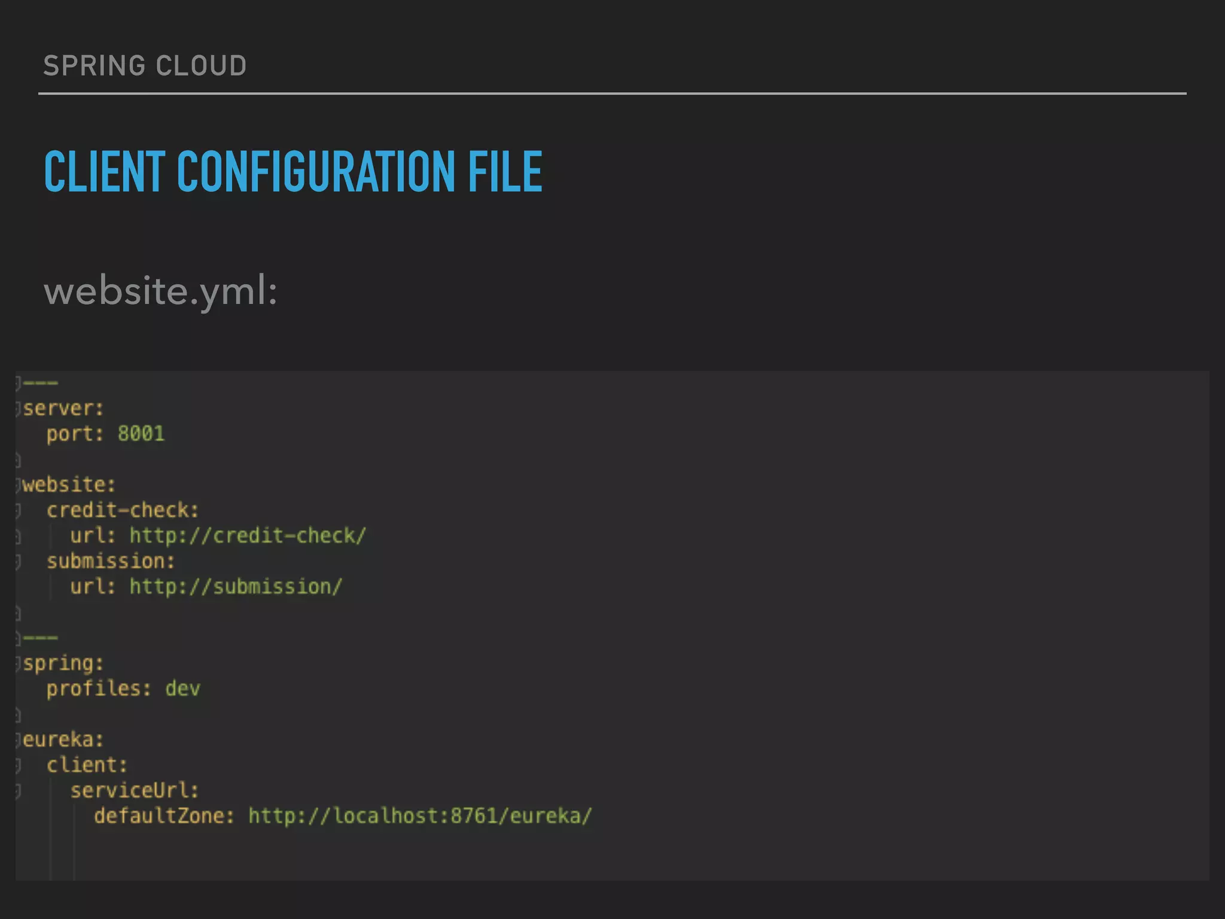Click the 'serviceUrl:' key text

click(135, 791)
